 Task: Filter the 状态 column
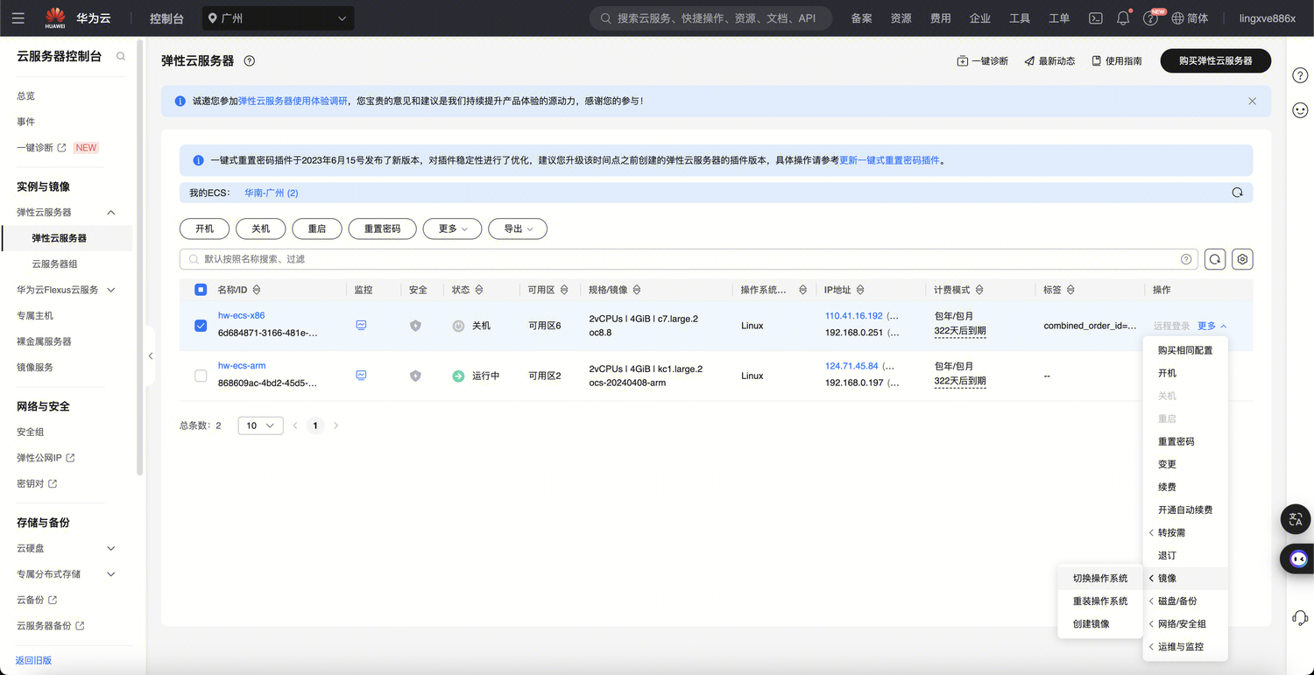coord(479,290)
